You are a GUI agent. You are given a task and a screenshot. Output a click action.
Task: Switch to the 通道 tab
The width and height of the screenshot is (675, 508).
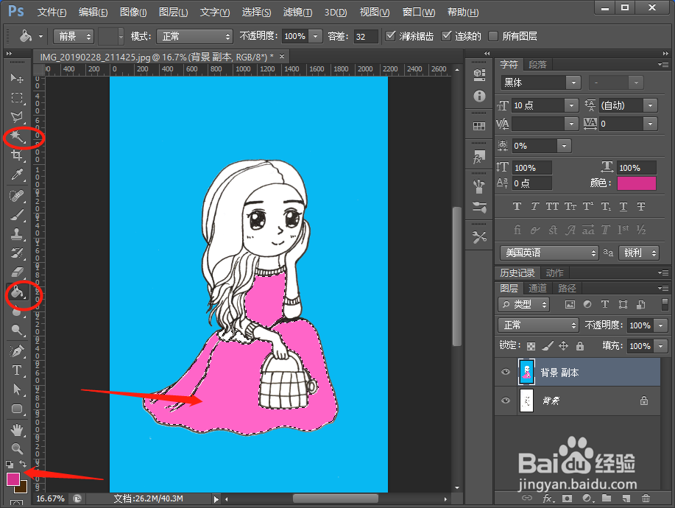tap(537, 288)
